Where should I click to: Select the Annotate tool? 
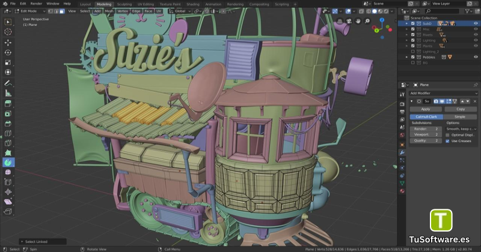tap(8, 83)
